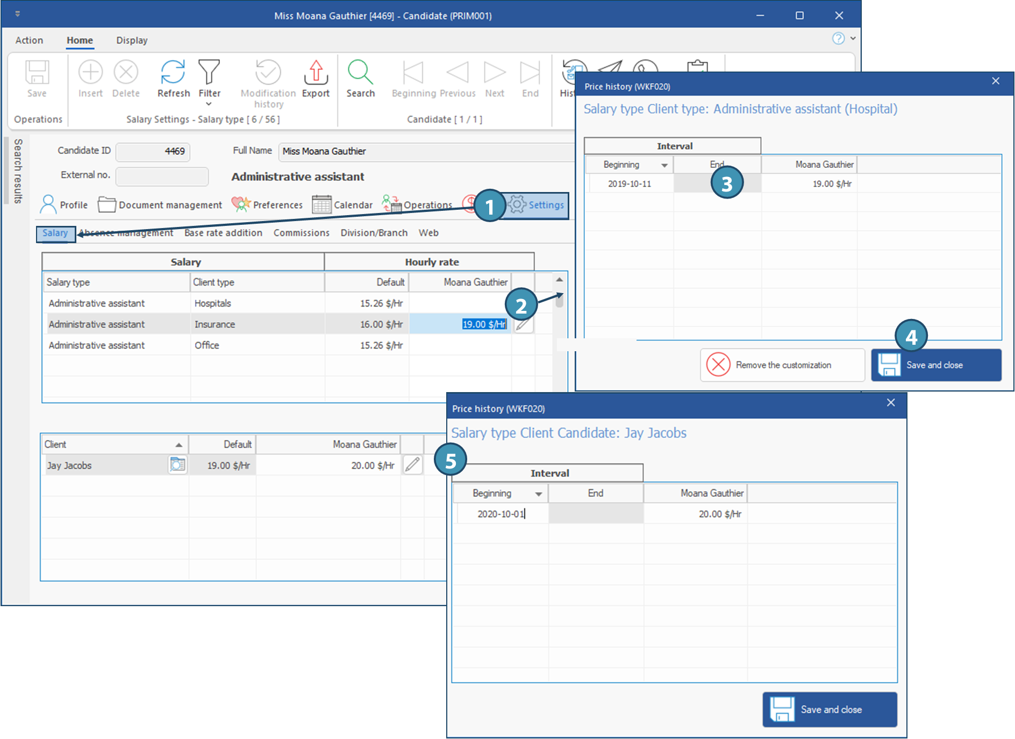The image size is (1015, 739).
Task: Open Document management folder icon
Action: click(107, 205)
